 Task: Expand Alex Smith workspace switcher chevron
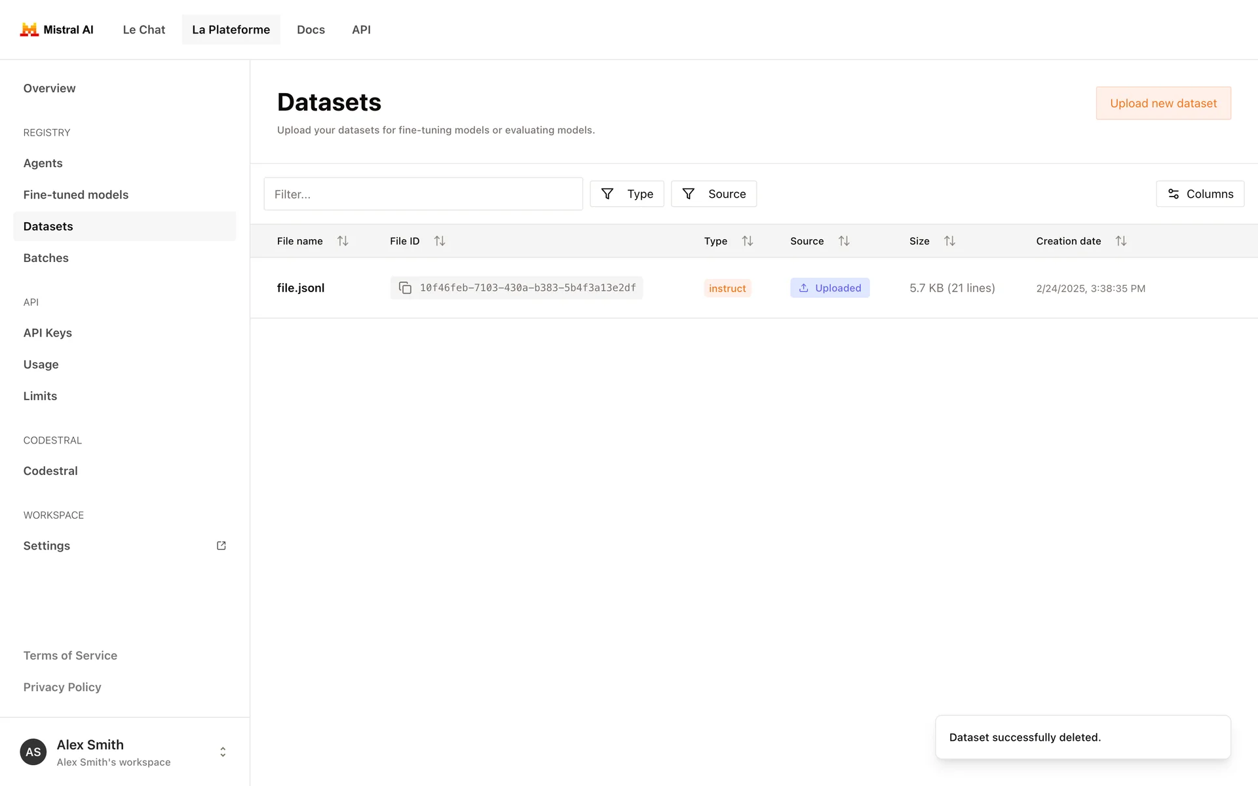(223, 752)
